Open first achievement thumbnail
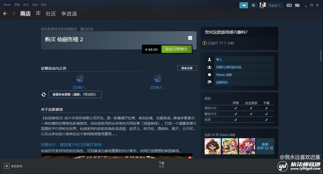 click(213, 146)
